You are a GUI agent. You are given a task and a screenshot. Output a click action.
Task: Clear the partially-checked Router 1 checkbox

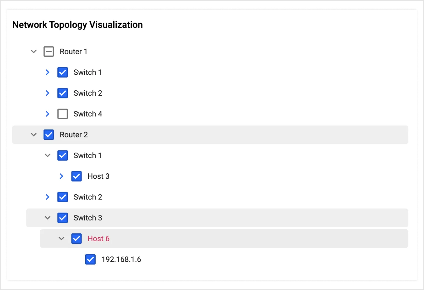(49, 51)
